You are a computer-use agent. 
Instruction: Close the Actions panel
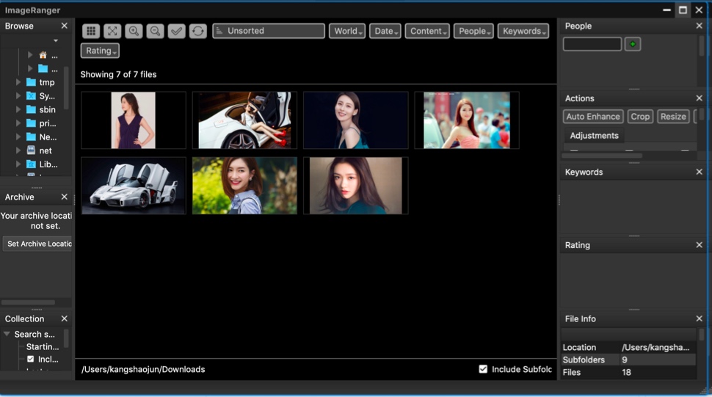[699, 98]
